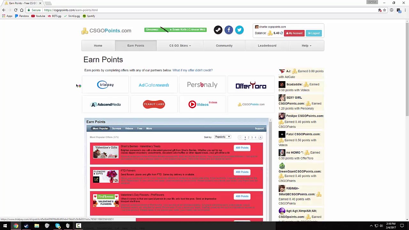
Task: Open the CSGOPoints.com in-house offers
Action: pyautogui.click(x=251, y=104)
